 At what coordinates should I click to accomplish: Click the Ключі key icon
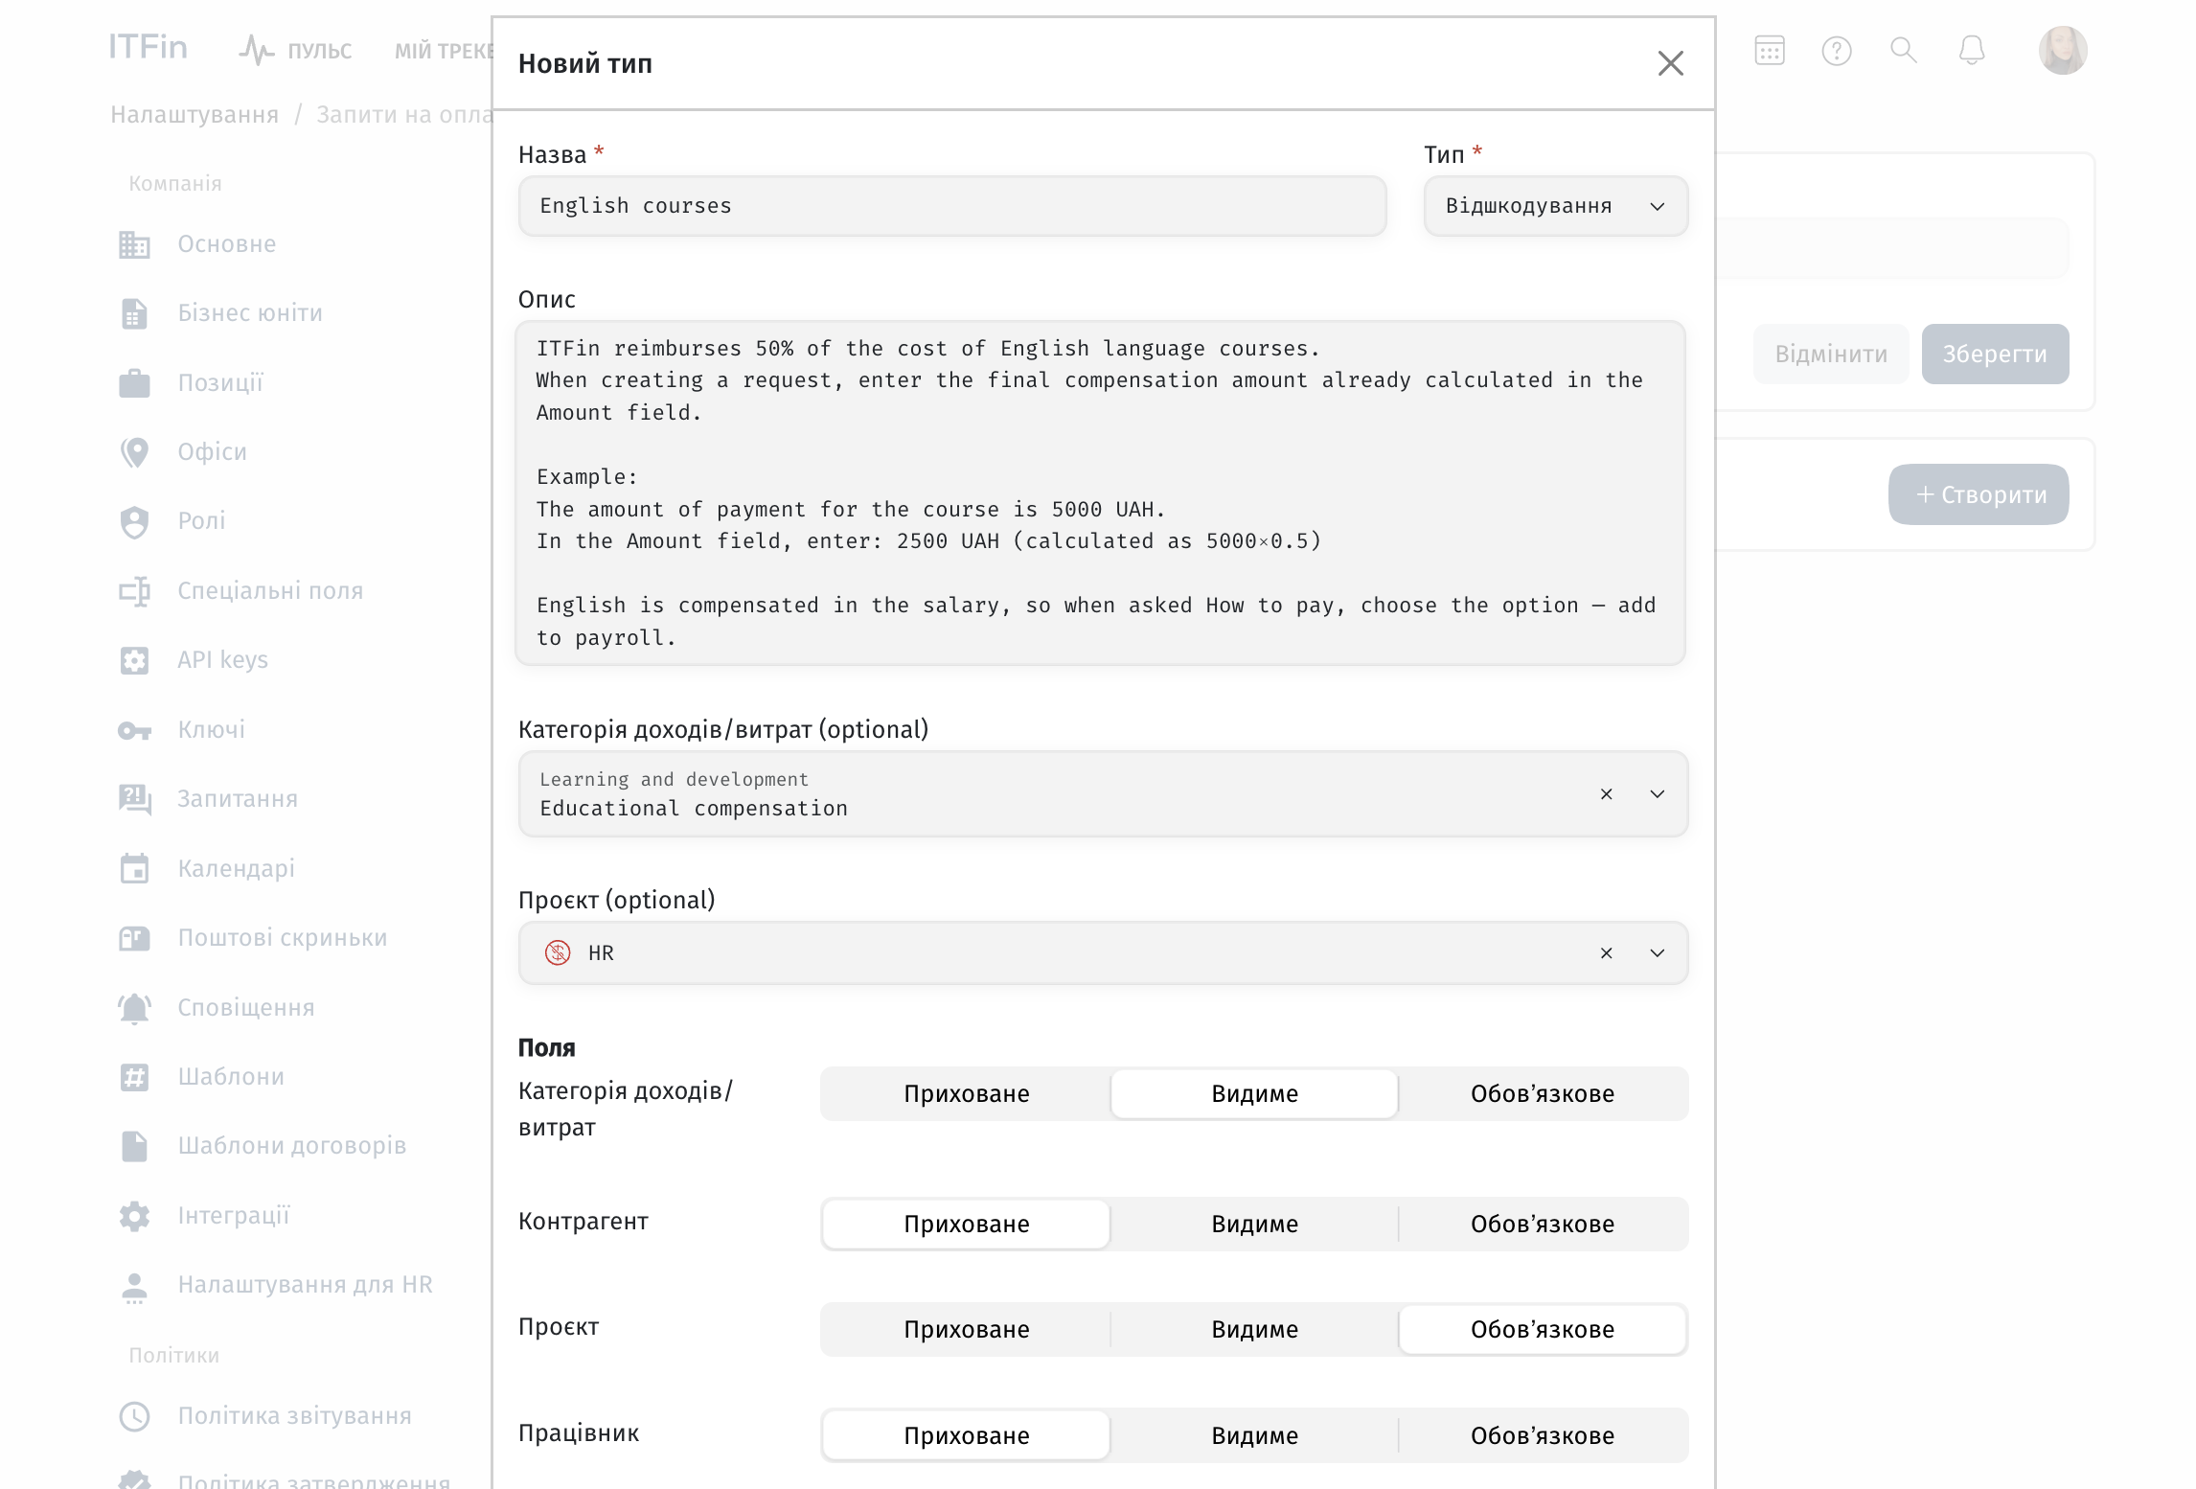(134, 730)
